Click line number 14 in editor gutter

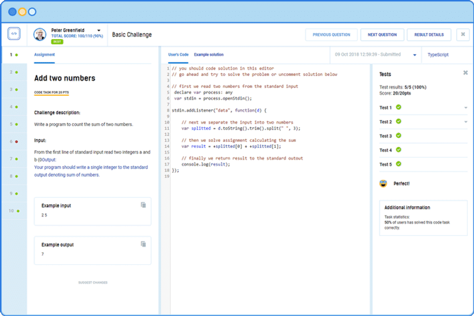[167, 146]
